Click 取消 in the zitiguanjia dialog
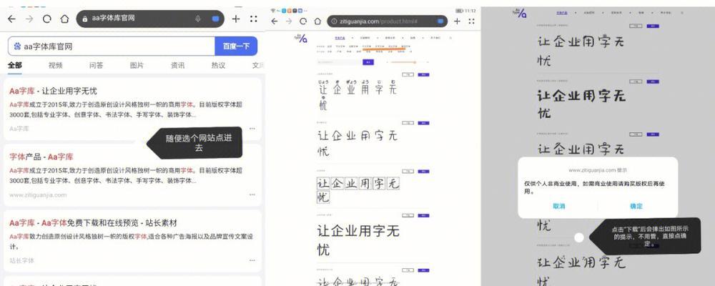The height and width of the screenshot is (286, 715). [x=559, y=206]
